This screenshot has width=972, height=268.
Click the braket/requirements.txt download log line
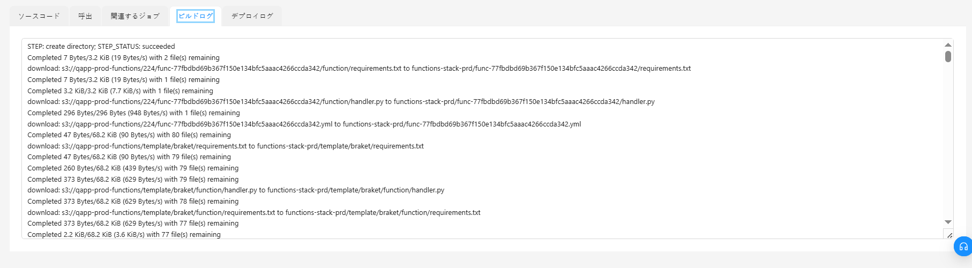tap(226, 146)
